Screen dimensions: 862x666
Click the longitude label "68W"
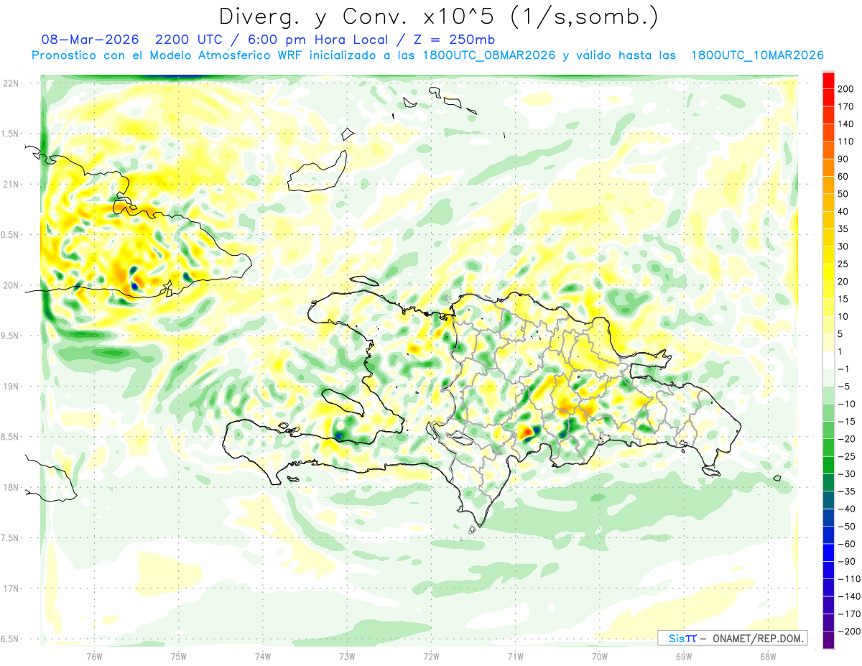(768, 656)
